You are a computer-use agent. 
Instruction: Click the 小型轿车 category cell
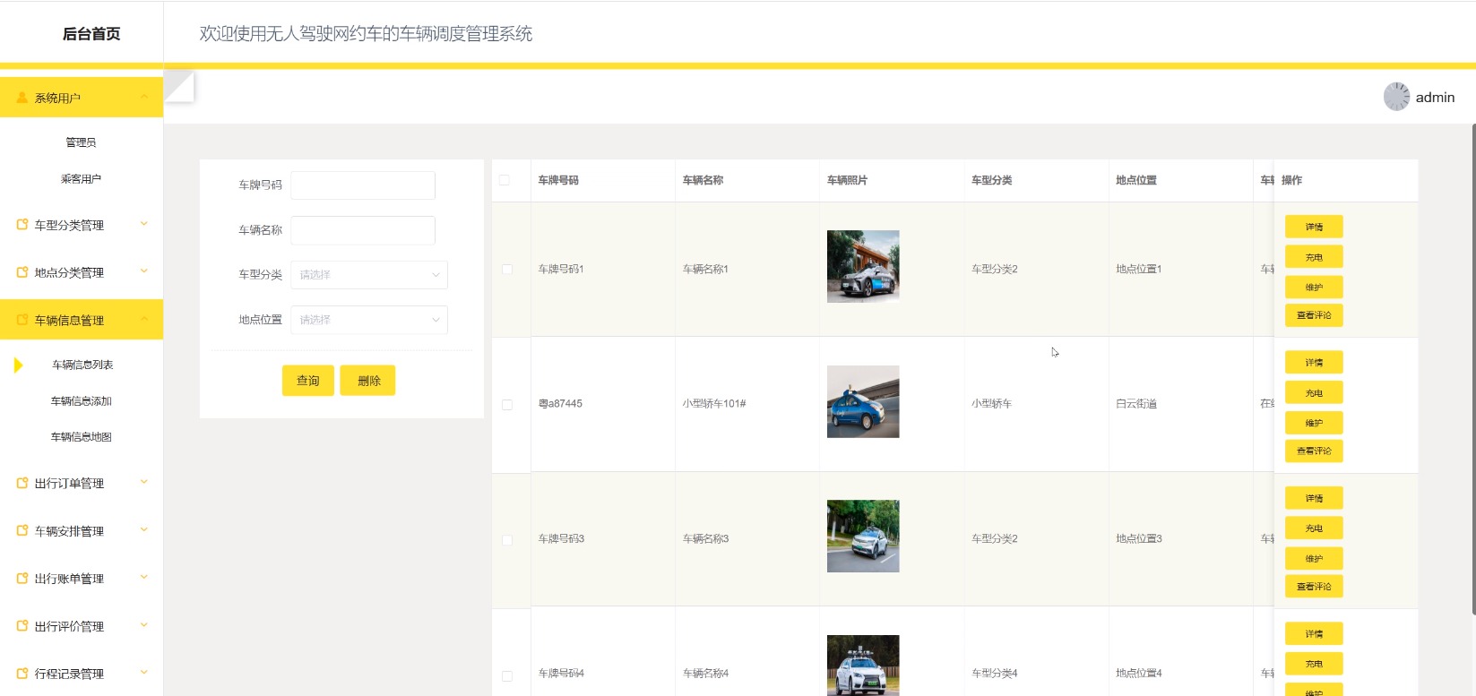992,404
